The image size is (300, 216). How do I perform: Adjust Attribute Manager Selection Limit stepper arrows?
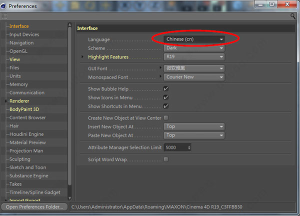click(189, 148)
